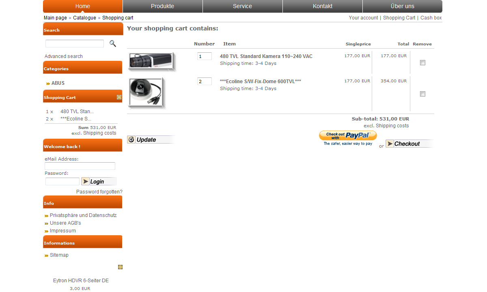
Task: Open the Produkte menu tab
Action: tap(162, 6)
